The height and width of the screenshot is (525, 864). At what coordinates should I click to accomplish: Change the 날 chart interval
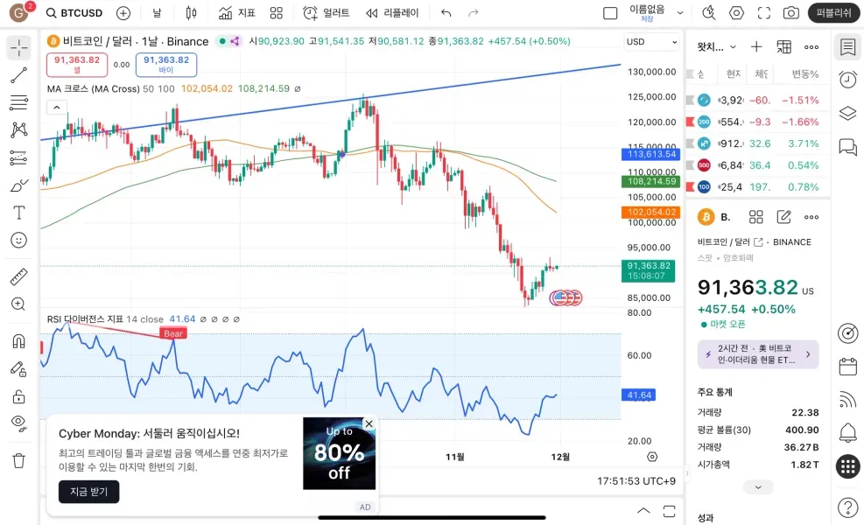tap(158, 12)
